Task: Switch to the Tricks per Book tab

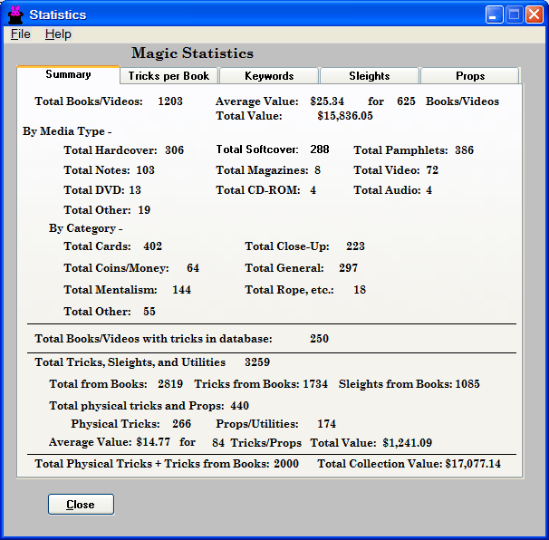Action: (x=169, y=76)
